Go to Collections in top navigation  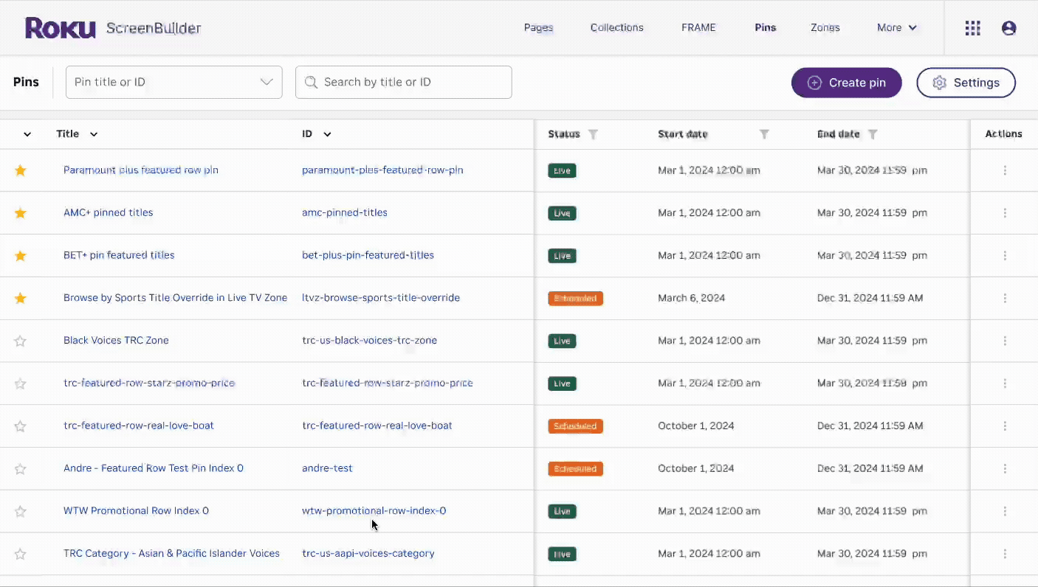point(617,28)
